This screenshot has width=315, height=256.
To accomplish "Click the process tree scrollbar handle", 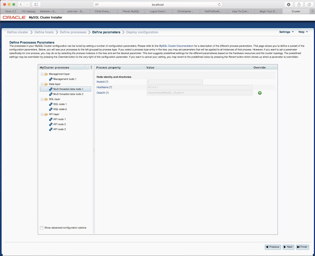I will (91, 67).
